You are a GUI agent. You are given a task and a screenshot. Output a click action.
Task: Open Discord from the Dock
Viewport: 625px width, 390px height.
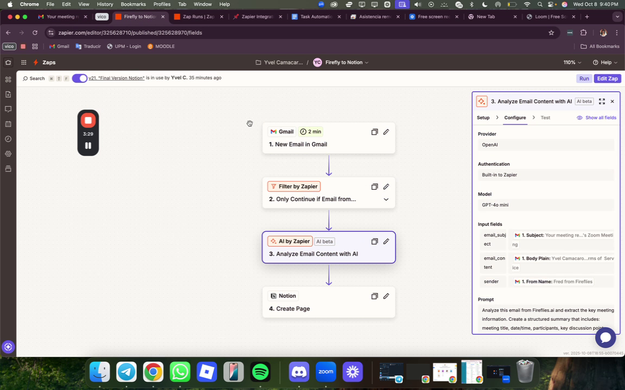299,372
